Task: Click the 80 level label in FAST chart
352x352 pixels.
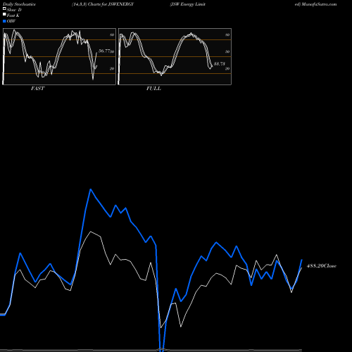Action: pos(112,35)
